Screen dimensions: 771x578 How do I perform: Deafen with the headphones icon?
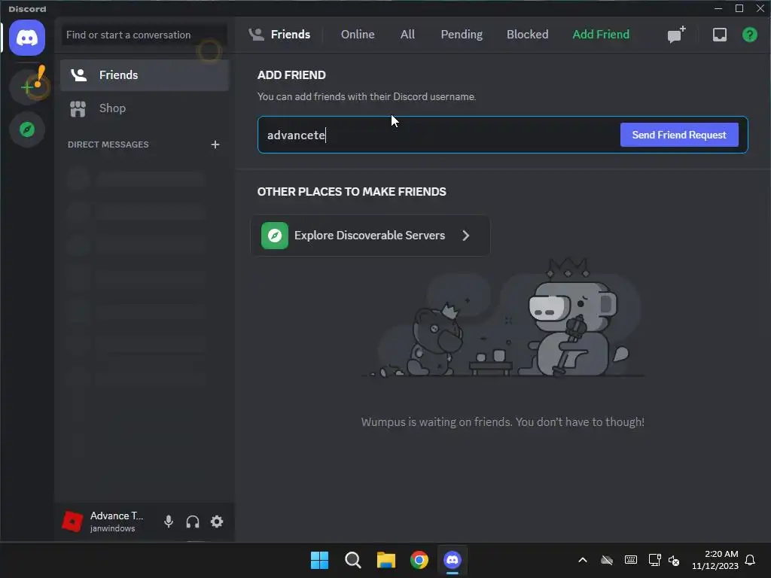click(193, 522)
